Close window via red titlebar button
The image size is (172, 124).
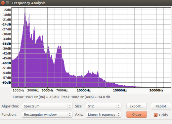pos(2,3)
